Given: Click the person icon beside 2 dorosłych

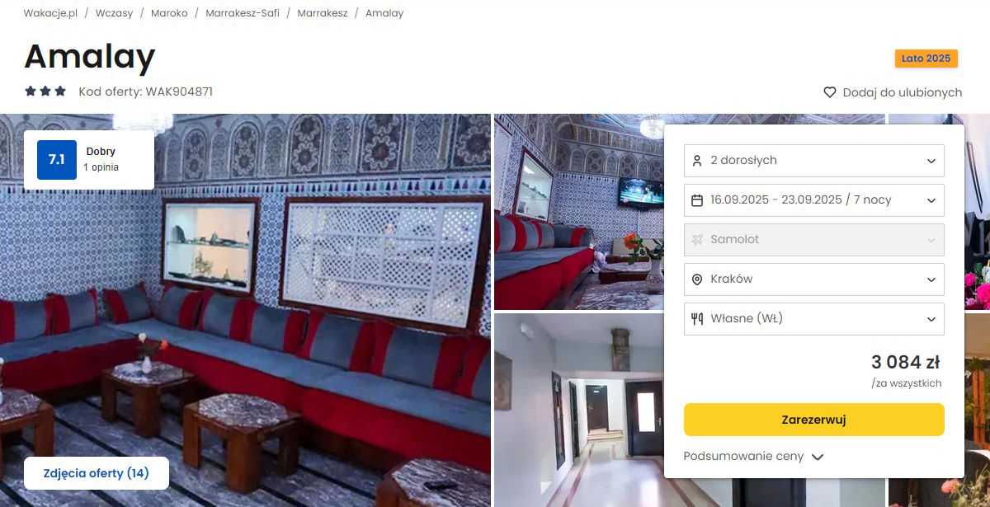Looking at the screenshot, I should click(697, 160).
